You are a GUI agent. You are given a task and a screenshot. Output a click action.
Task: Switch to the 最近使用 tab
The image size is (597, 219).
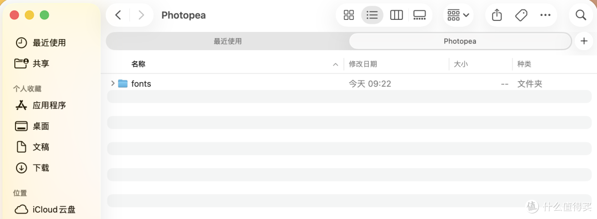tap(228, 41)
